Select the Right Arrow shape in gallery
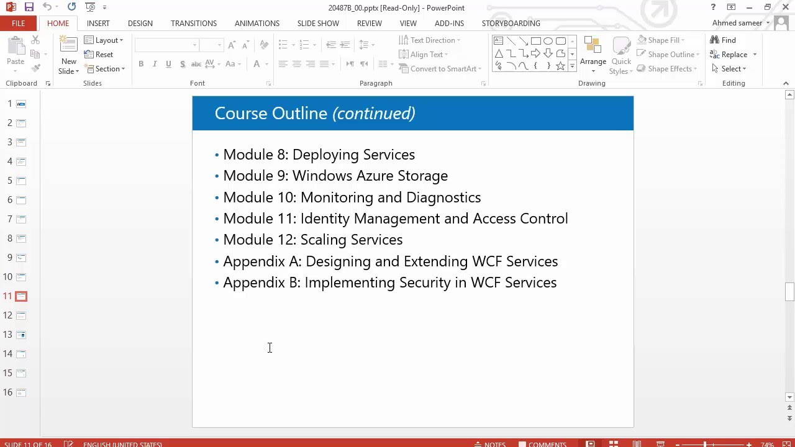 click(535, 53)
